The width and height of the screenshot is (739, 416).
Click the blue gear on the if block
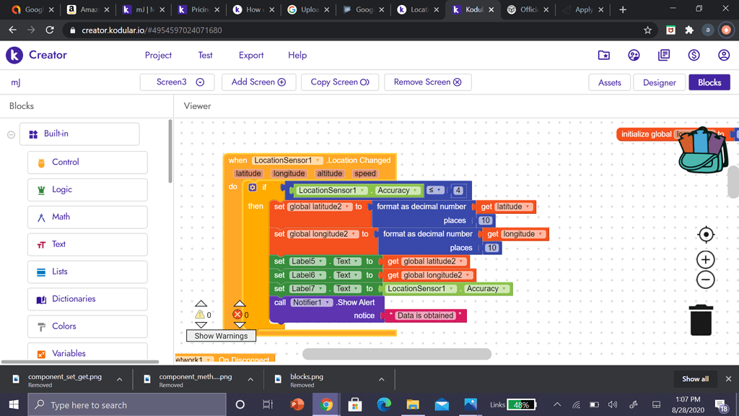point(253,188)
